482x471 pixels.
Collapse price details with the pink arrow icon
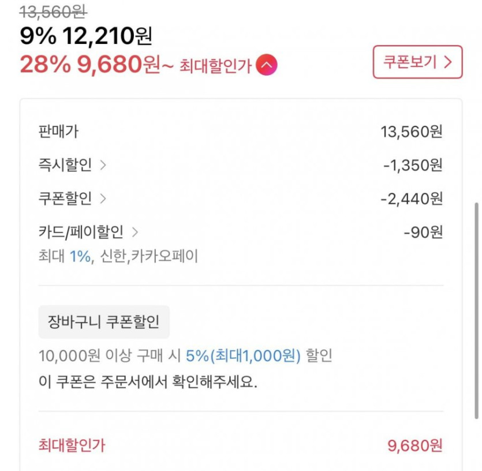[x=267, y=65]
